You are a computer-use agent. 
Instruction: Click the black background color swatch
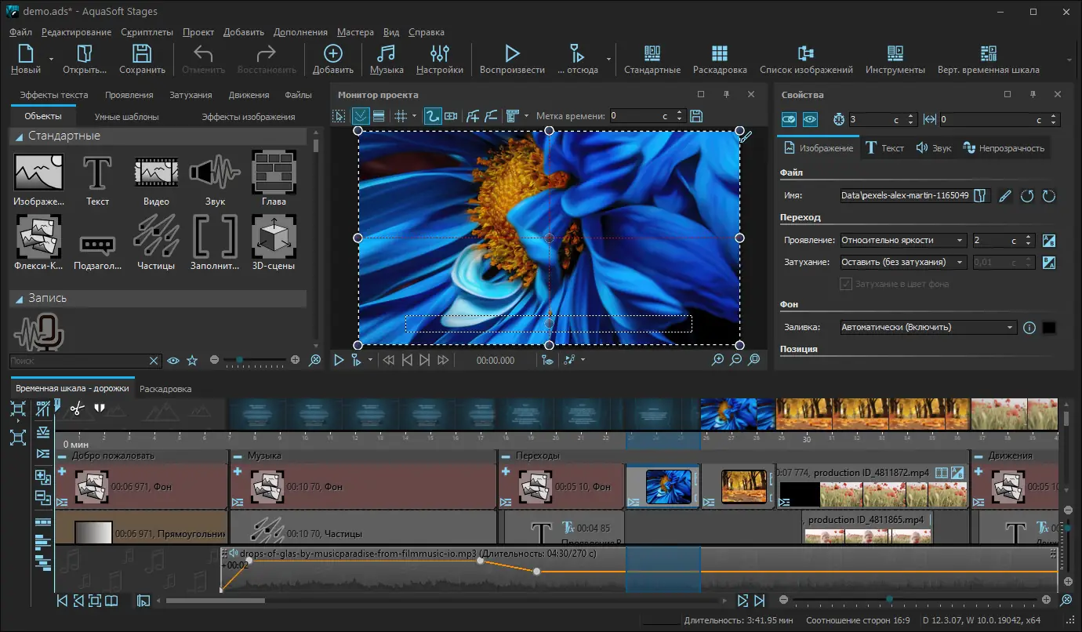pos(1049,328)
